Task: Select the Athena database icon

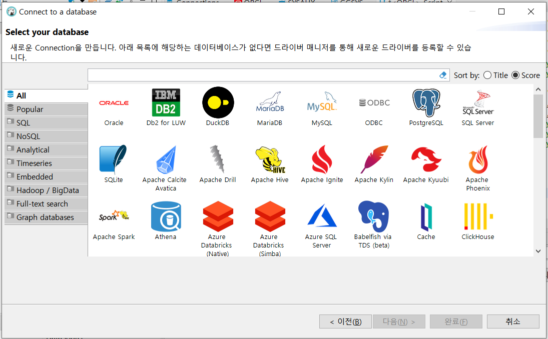Action: (x=166, y=216)
